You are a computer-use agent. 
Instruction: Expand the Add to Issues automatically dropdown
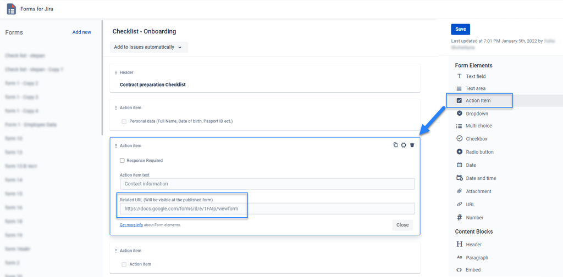pyautogui.click(x=149, y=47)
